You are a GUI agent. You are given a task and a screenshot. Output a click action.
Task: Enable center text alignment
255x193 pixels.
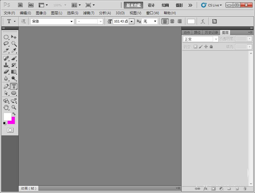(172, 21)
